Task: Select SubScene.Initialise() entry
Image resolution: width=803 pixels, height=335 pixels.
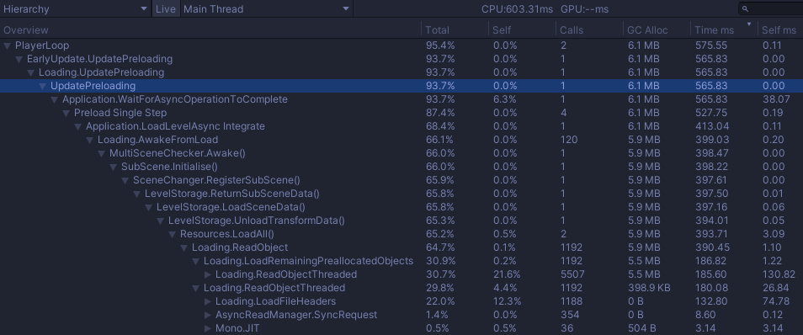Action: [169, 167]
